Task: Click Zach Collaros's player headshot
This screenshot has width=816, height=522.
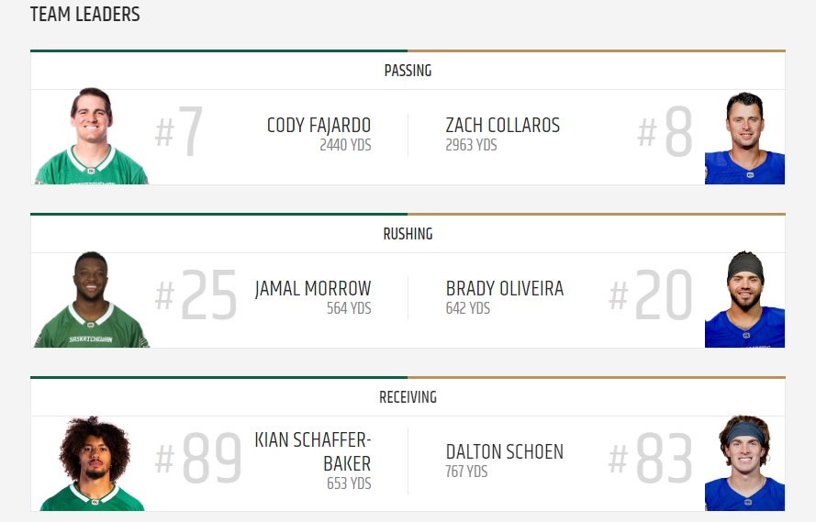Action: pyautogui.click(x=744, y=138)
